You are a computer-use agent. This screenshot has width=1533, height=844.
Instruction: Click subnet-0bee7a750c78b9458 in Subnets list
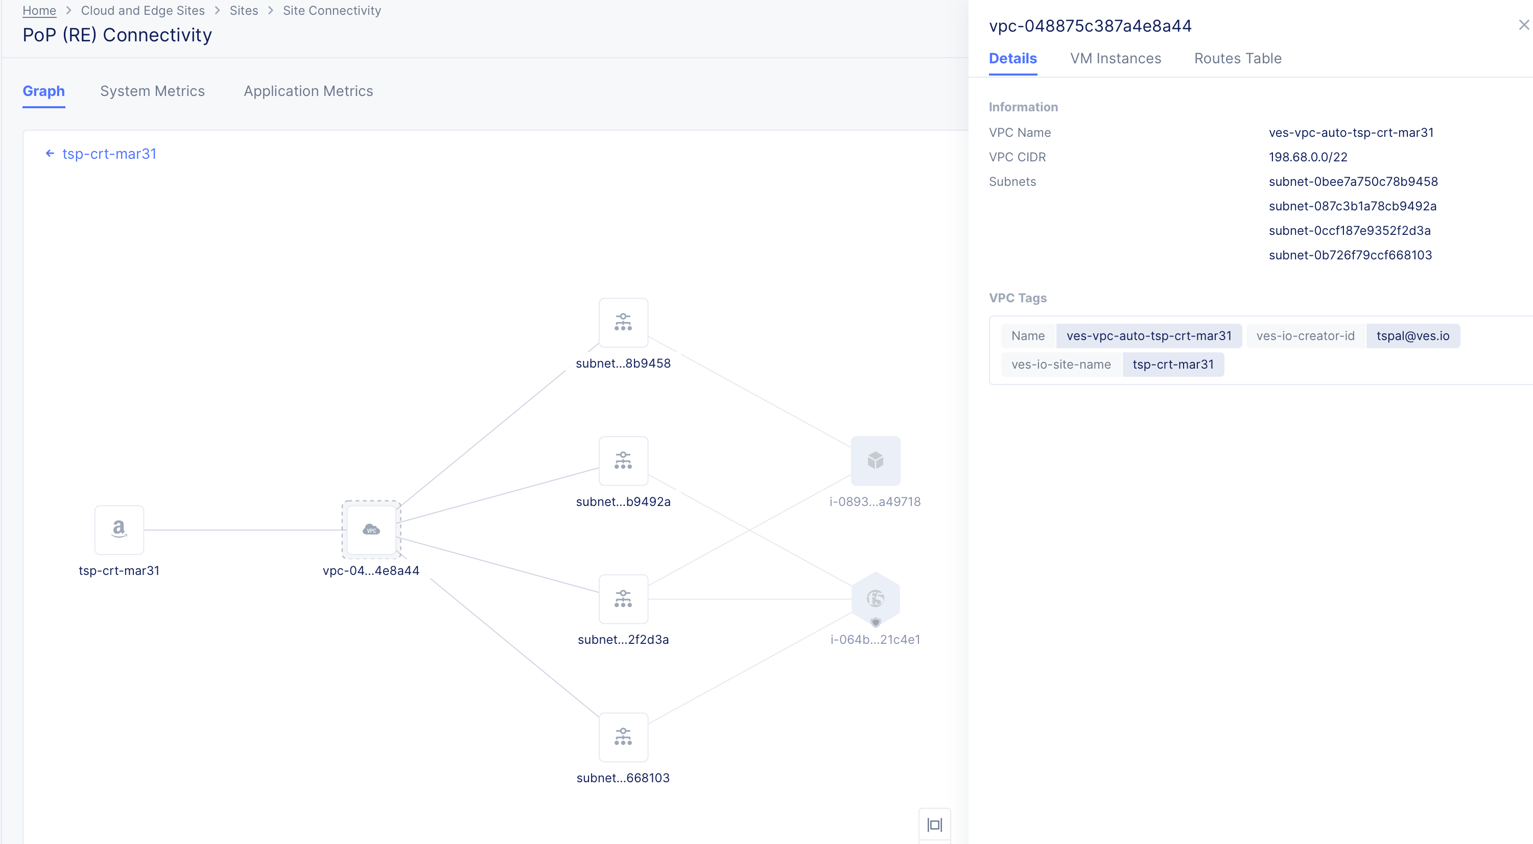1353,181
